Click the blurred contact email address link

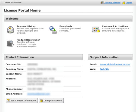click(x=39, y=94)
